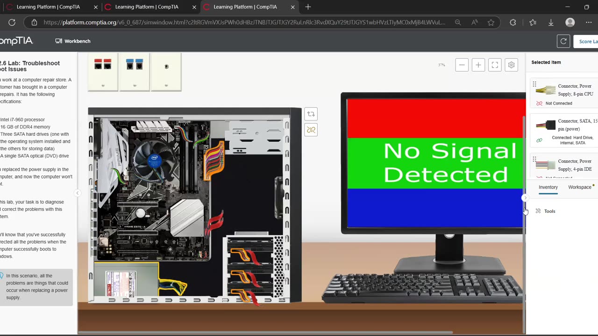Zoom in with the plus button
Image resolution: width=598 pixels, height=336 pixels.
click(478, 65)
